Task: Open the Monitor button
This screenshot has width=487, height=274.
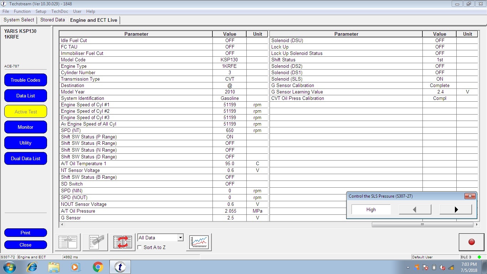Action: pos(25,127)
